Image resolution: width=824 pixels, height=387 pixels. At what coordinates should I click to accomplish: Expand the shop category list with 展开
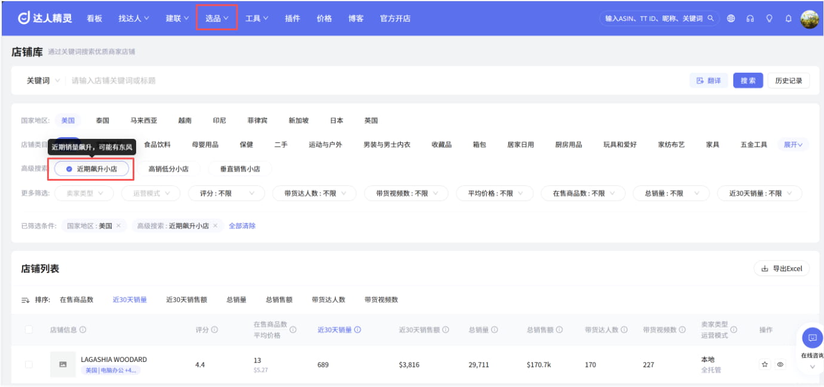tap(793, 144)
